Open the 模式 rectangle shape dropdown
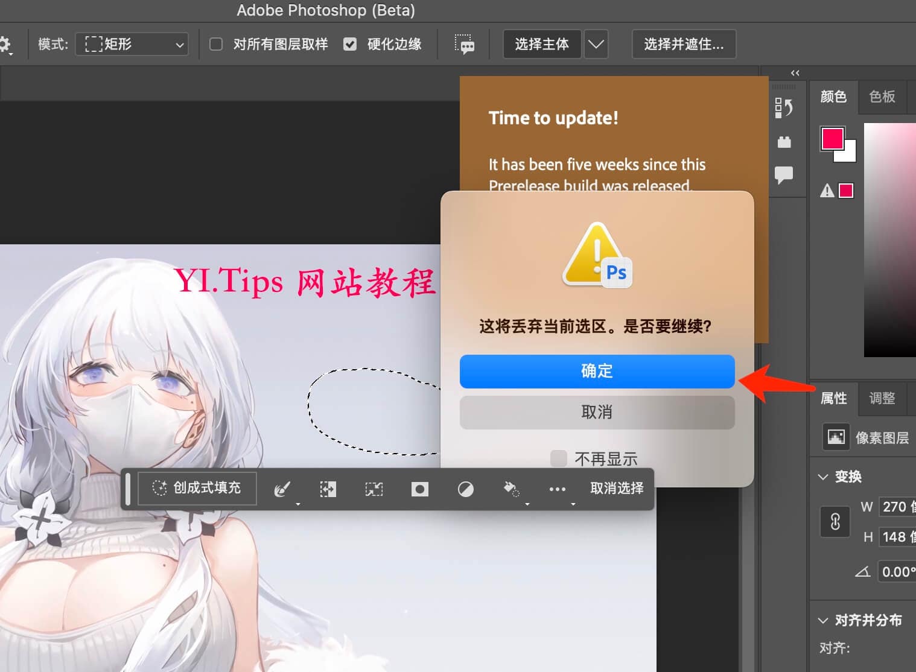This screenshot has width=916, height=672. click(x=132, y=44)
